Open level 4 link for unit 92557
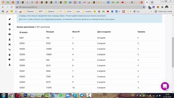The height and width of the screenshot is (98, 174). (x=138, y=60)
